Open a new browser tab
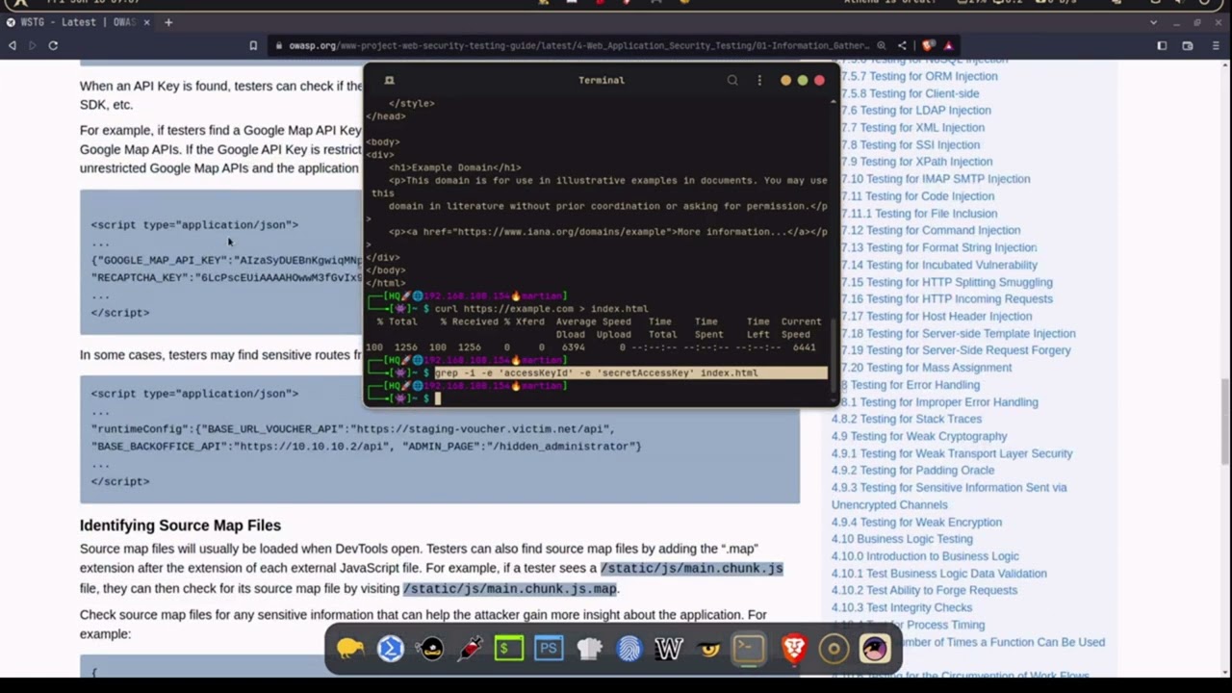Viewport: 1232px width, 693px height. point(168,22)
